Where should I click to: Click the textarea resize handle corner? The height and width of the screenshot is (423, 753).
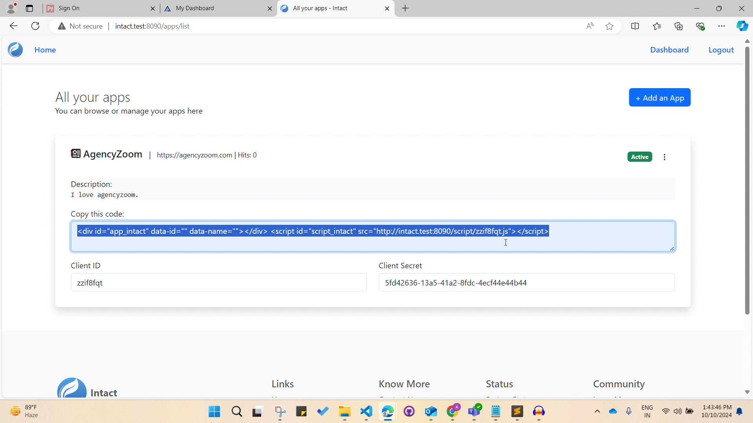[x=672, y=249]
